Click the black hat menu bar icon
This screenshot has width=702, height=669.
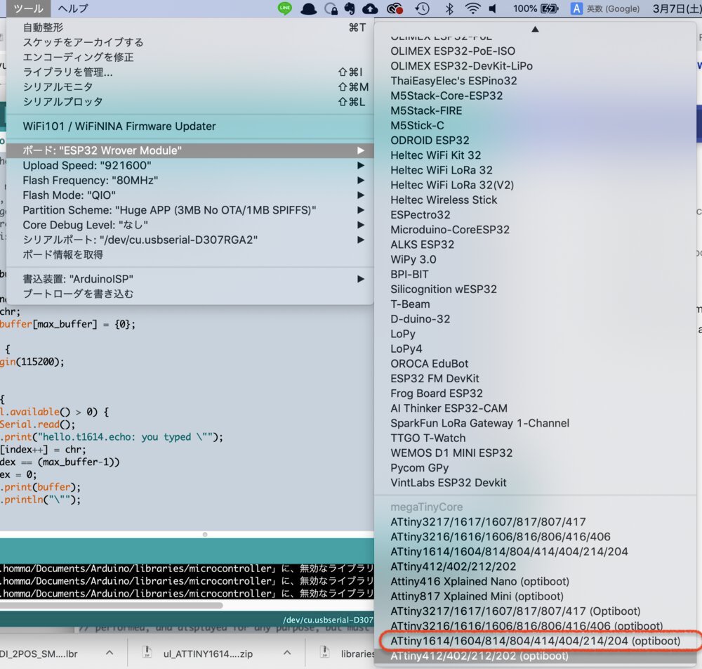click(308, 8)
